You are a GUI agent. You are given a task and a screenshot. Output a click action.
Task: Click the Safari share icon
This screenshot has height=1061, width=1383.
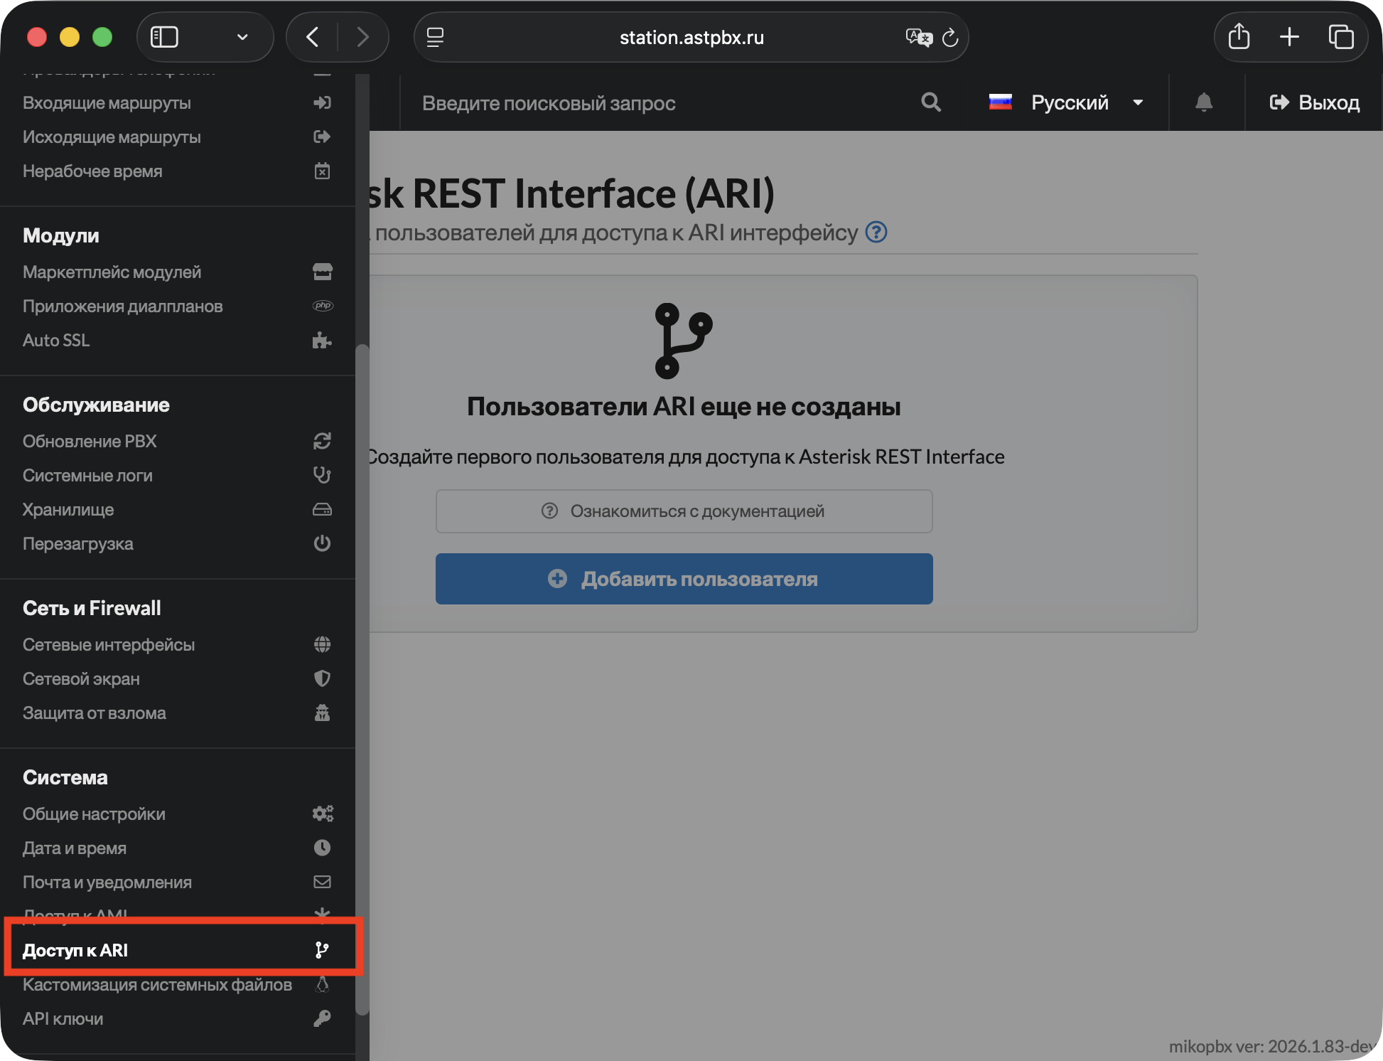(x=1239, y=36)
